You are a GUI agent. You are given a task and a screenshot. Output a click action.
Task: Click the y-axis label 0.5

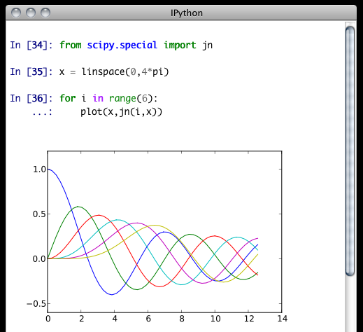tap(39, 214)
